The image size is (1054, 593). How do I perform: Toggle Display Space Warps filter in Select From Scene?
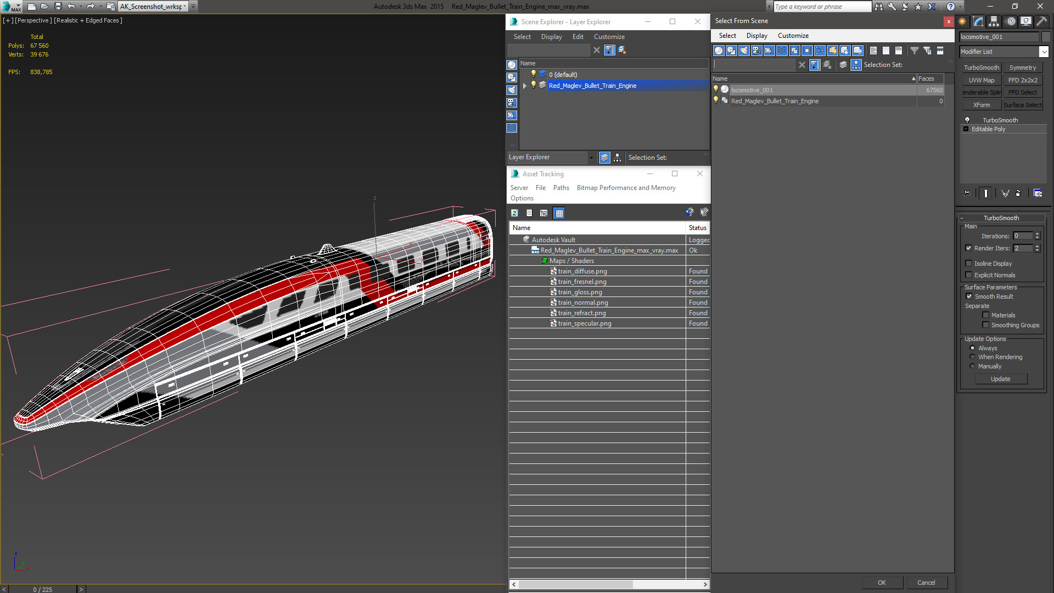click(x=782, y=51)
